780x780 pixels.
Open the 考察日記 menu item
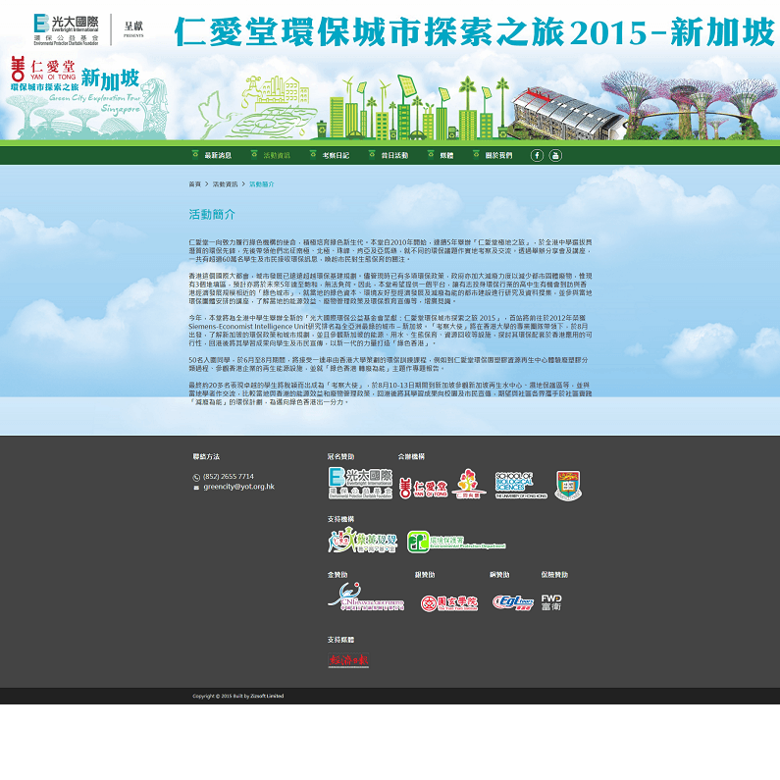click(x=336, y=156)
